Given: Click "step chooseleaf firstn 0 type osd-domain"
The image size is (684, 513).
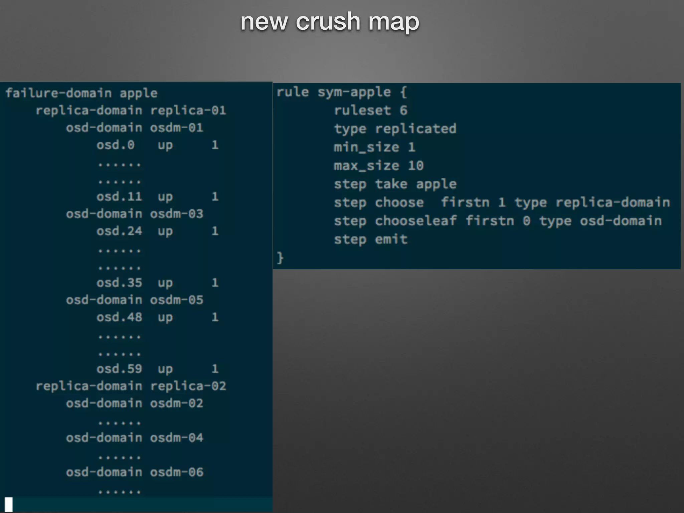Looking at the screenshot, I should (498, 221).
